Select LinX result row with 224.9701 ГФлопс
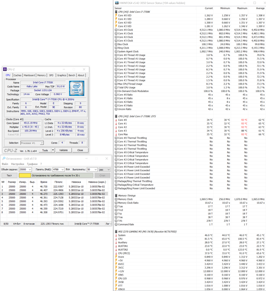 [x=54, y=212]
